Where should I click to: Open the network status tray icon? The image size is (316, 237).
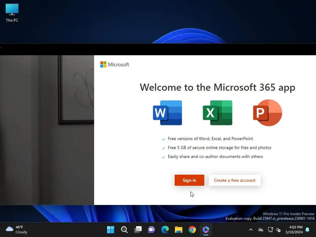[x=270, y=230]
